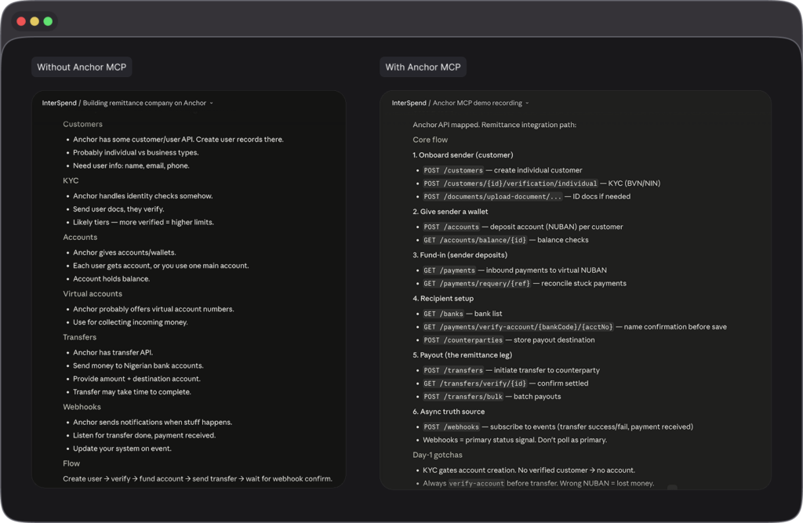The image size is (803, 523).
Task: Click the GET /transfers/verify/{id} code snippet
Action: click(474, 383)
